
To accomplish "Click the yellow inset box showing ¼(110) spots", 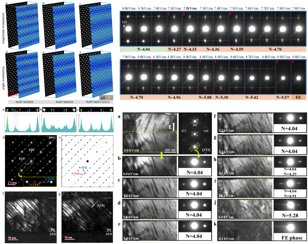I will [41, 182].
